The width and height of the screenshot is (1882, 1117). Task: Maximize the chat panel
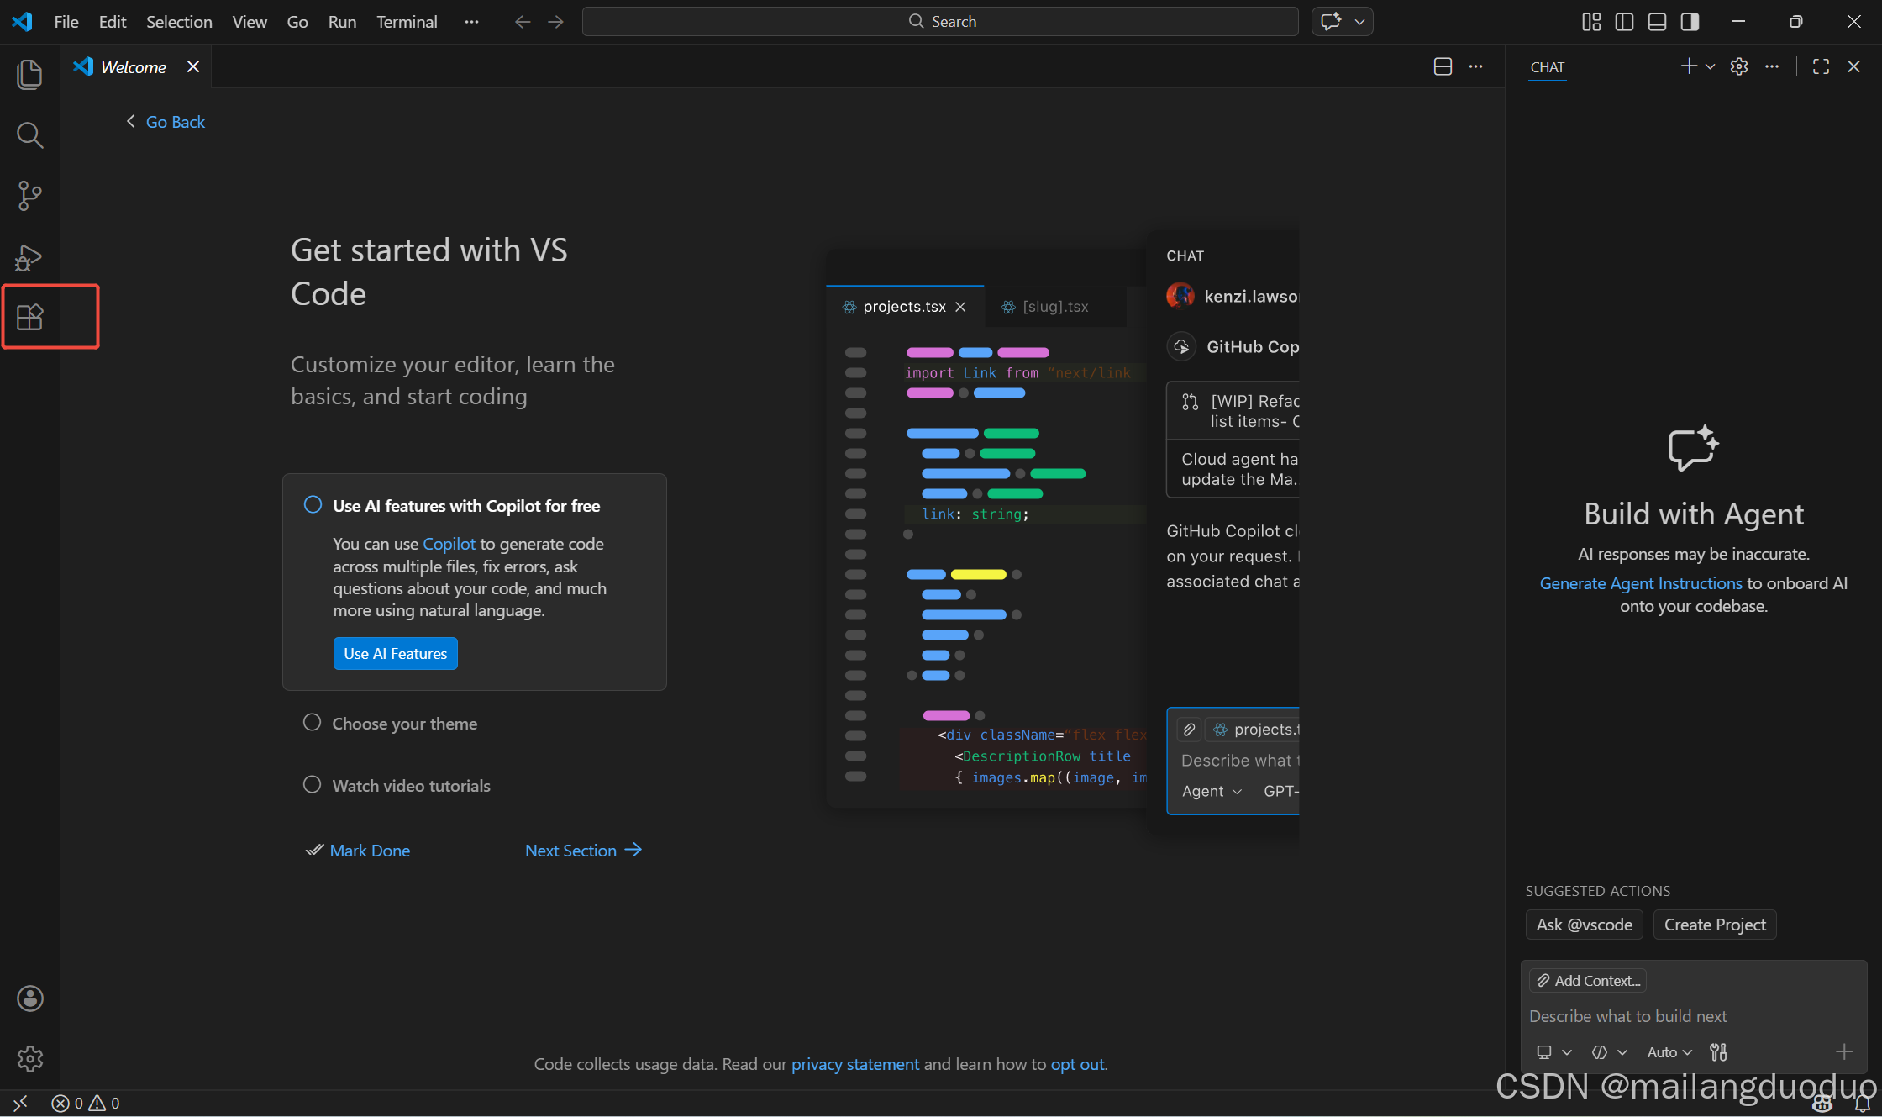click(1821, 66)
